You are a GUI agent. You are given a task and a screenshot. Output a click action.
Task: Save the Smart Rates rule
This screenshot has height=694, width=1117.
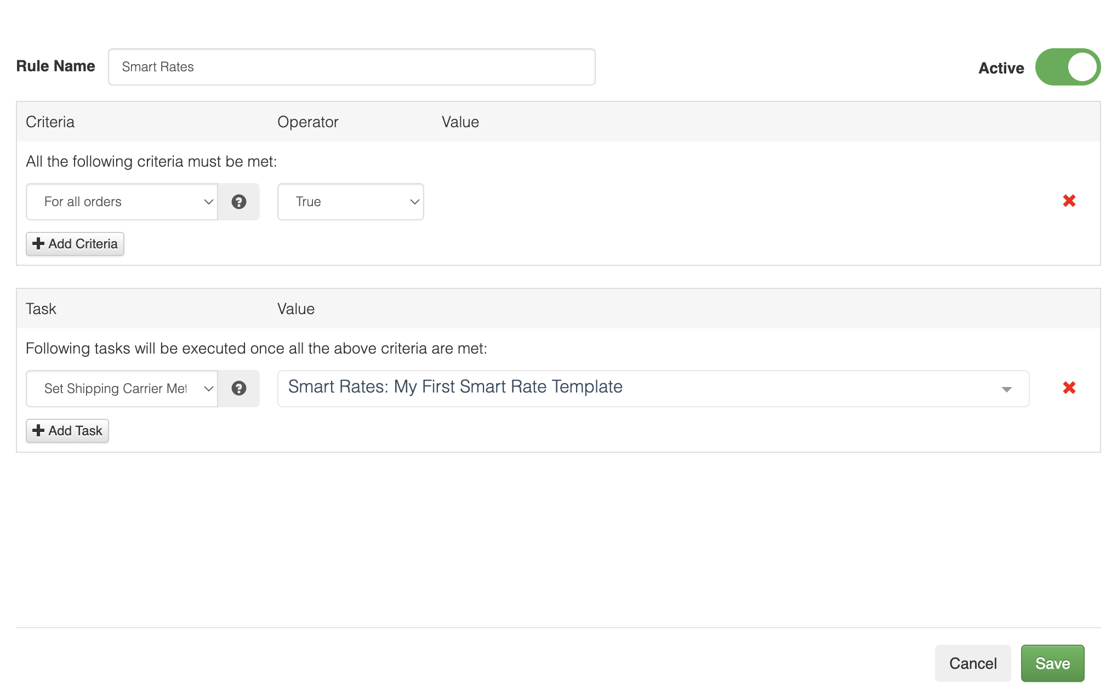coord(1052,663)
